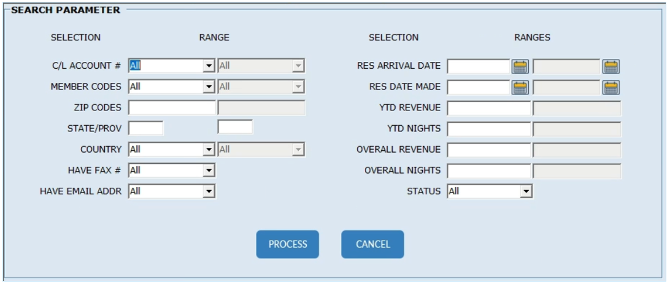Expand the MEMBER CODES selection dropdown
Screen dimensions: 670x284
tap(209, 87)
